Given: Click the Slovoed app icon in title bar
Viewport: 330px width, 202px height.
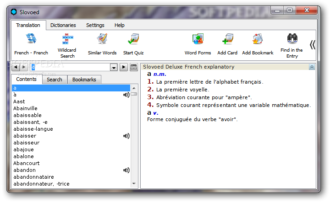Looking at the screenshot, I should [14, 12].
